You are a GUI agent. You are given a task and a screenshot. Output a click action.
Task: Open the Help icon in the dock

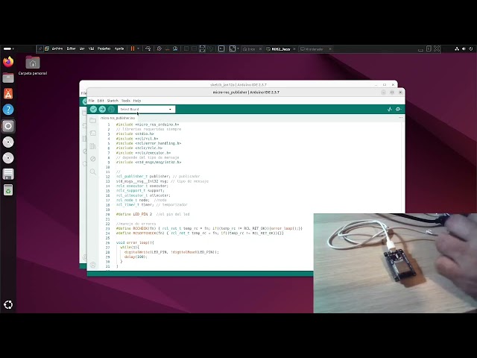tap(8, 110)
